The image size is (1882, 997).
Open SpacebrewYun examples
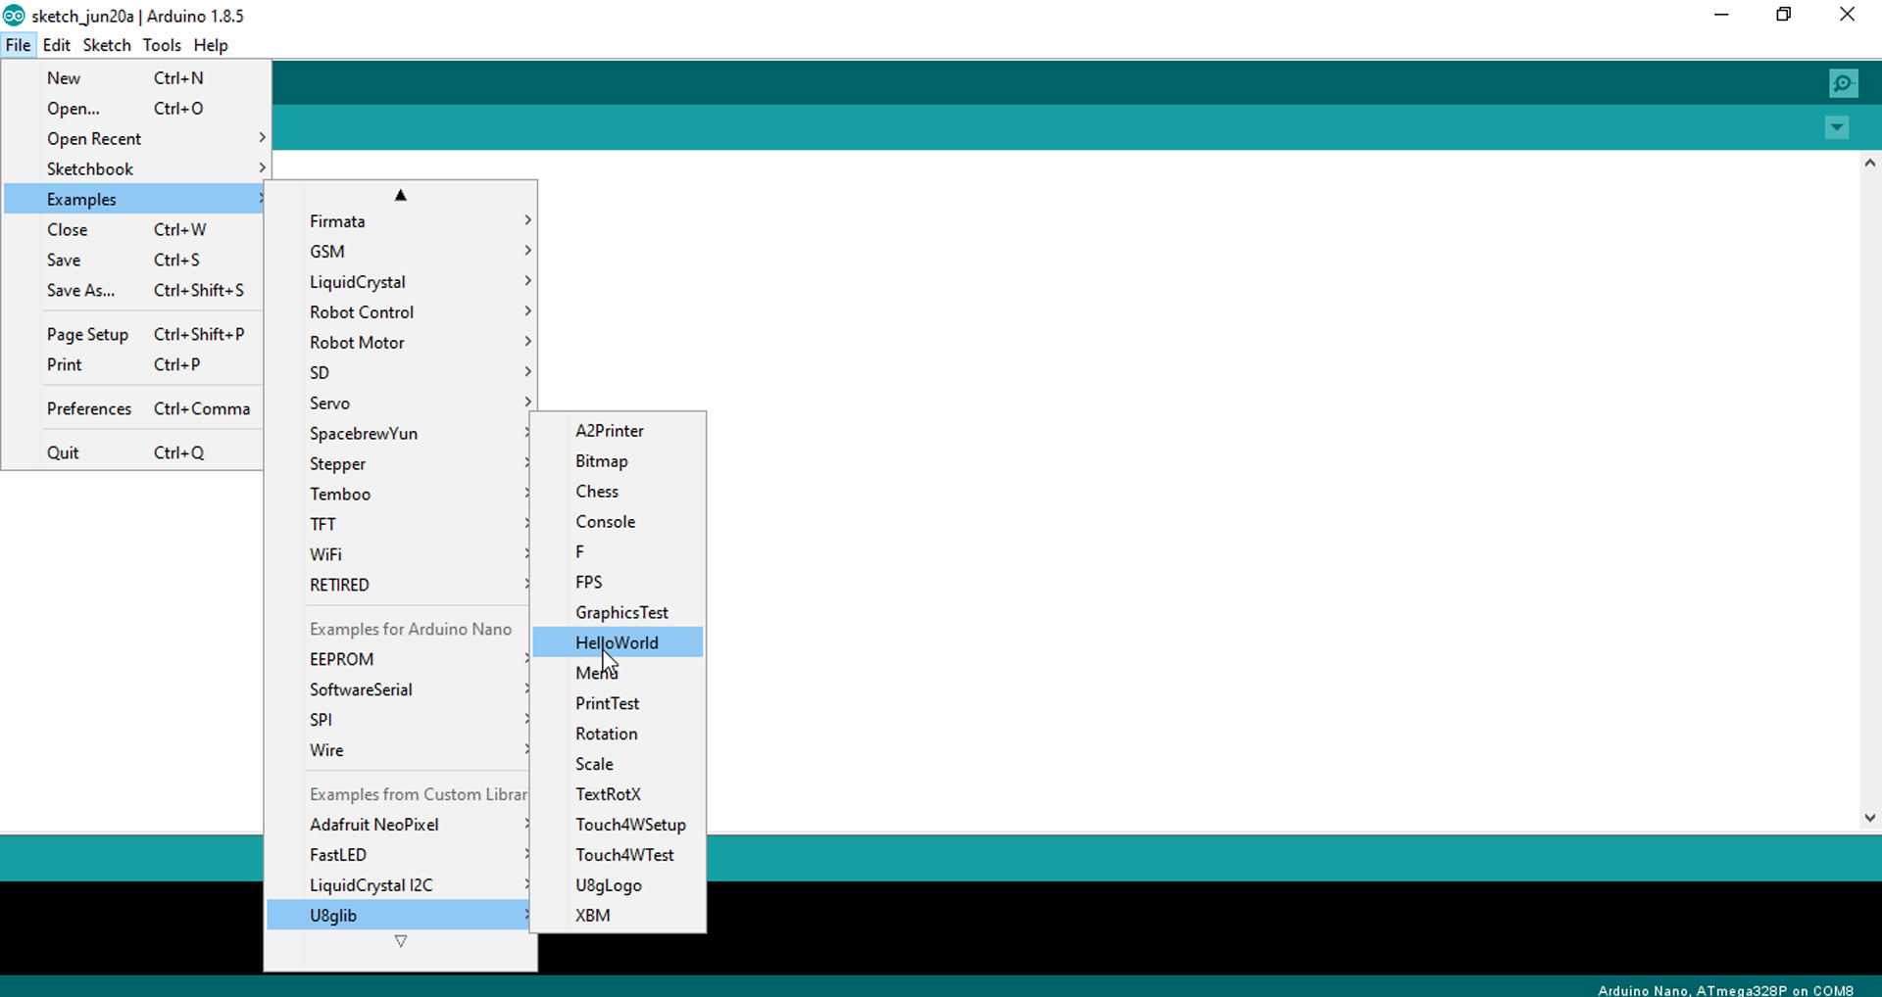tap(398, 434)
